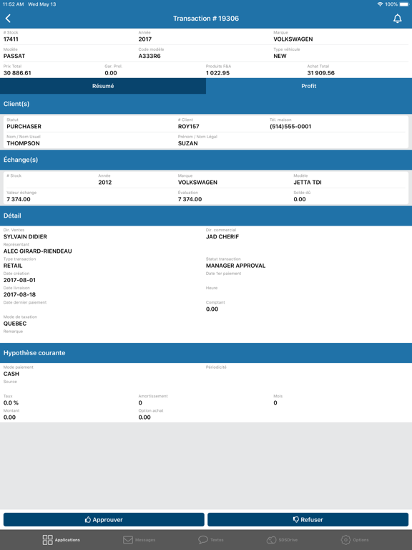Tap home phone (514)555-0001
Screen dimensions: 412x550
tap(290, 126)
